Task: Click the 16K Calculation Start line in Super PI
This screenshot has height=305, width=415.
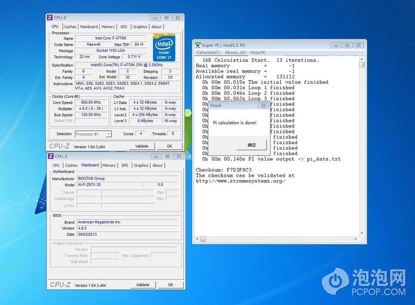Action: (x=261, y=60)
